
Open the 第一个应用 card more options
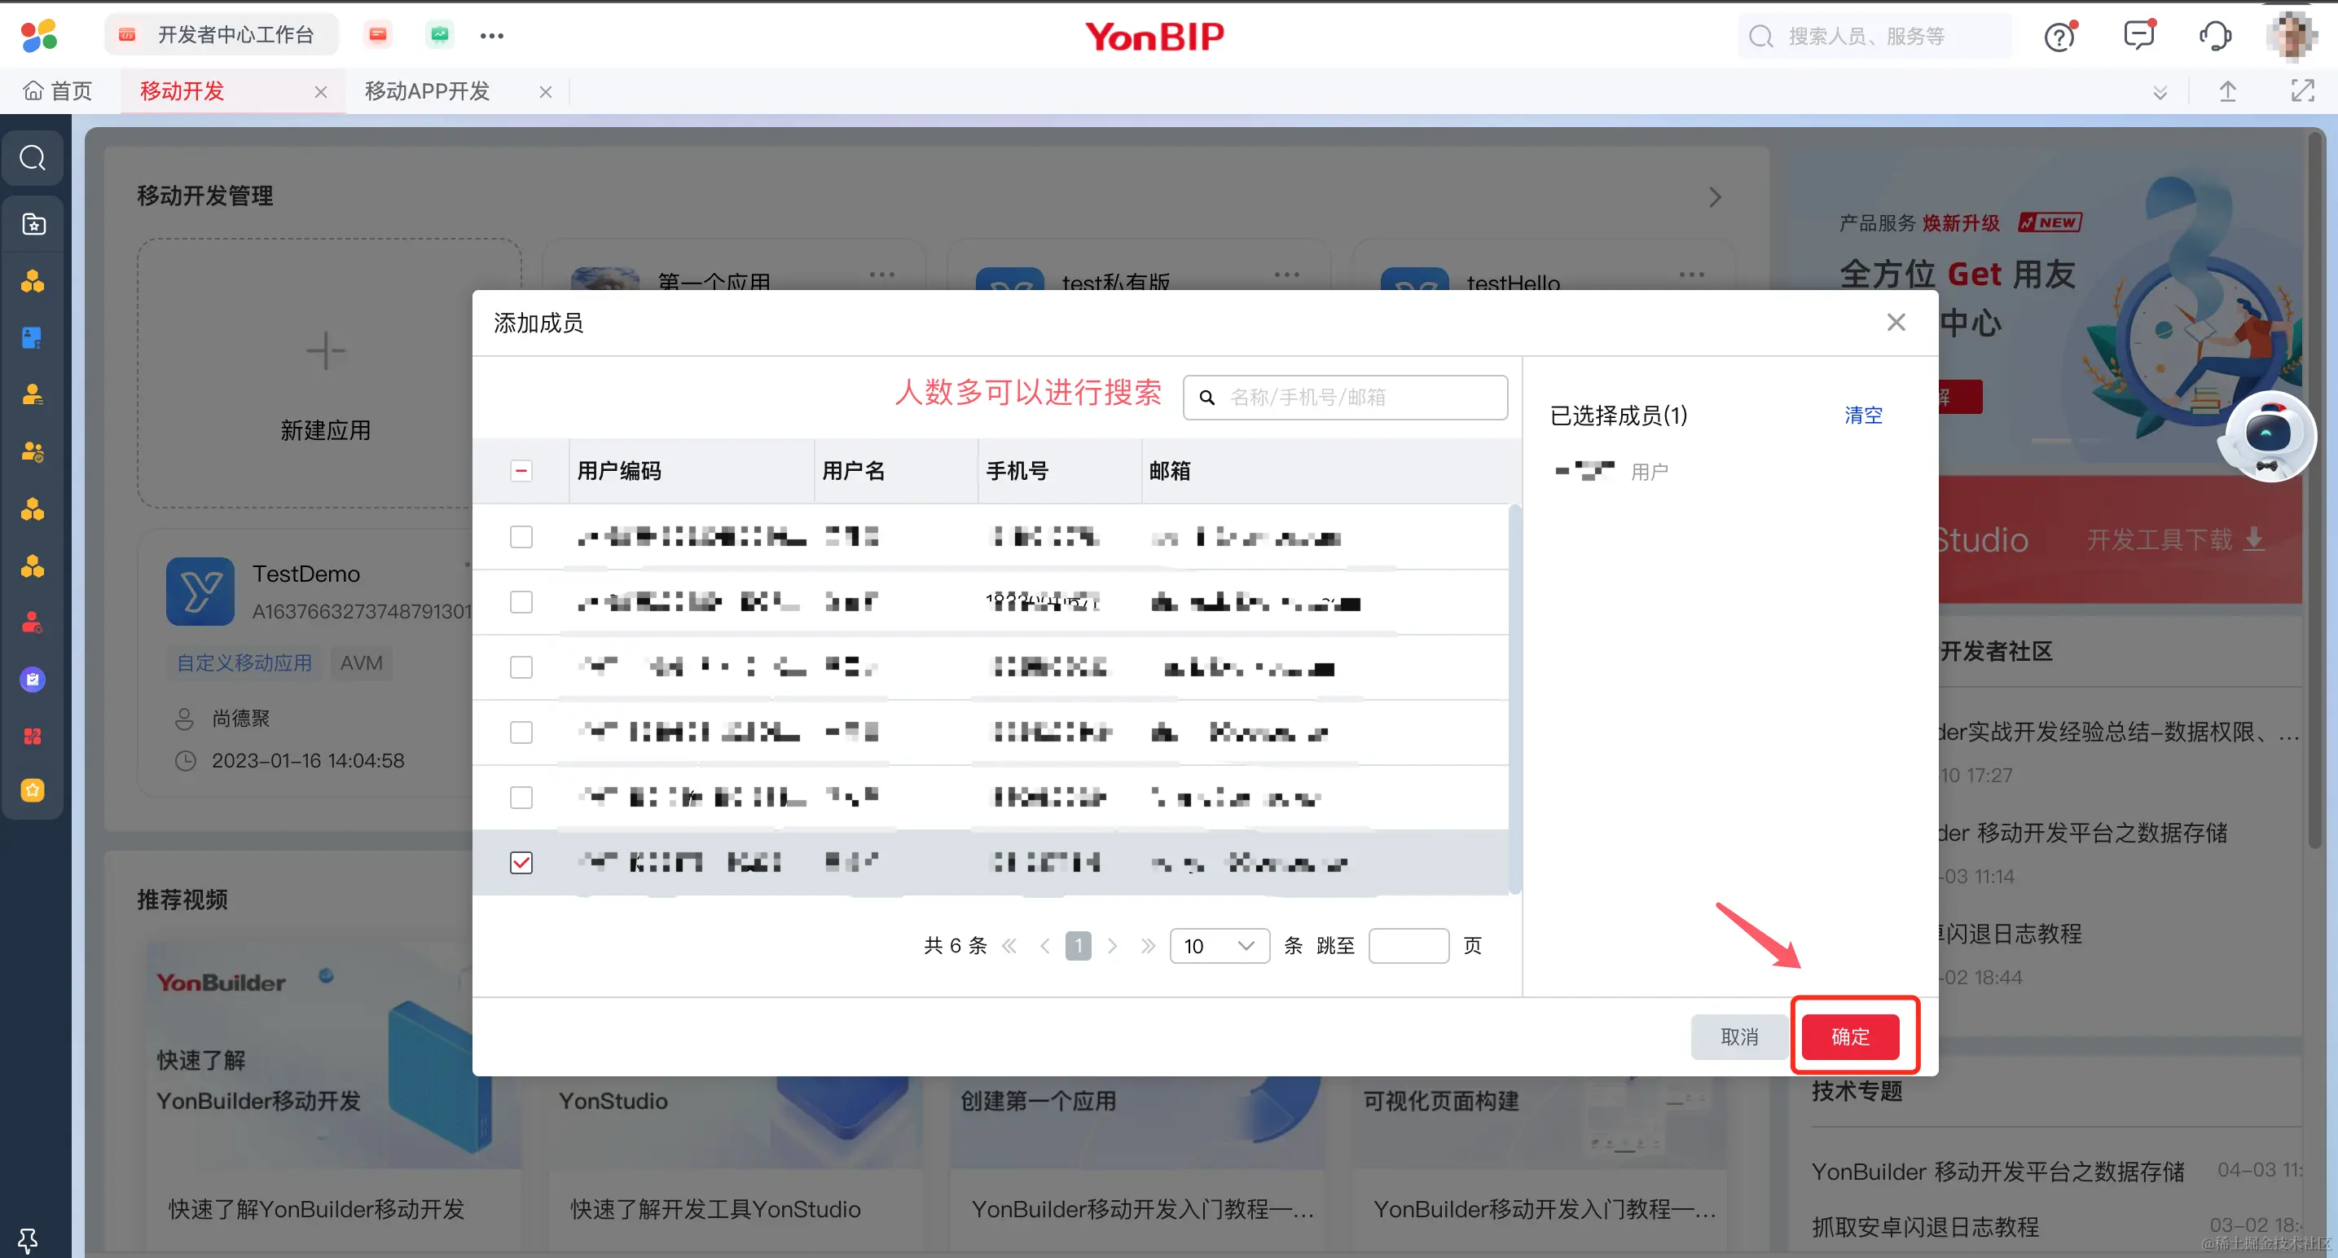[881, 274]
